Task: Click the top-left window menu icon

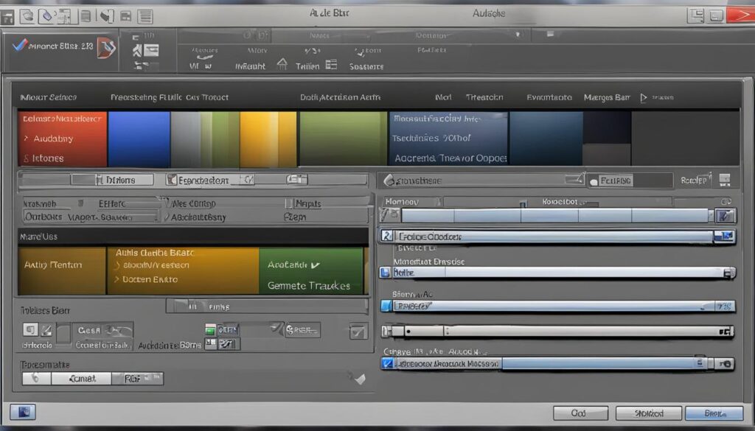Action: point(7,18)
